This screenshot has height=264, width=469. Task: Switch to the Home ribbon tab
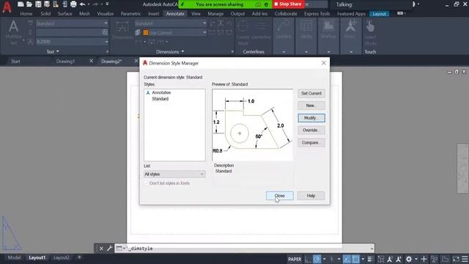(x=26, y=14)
